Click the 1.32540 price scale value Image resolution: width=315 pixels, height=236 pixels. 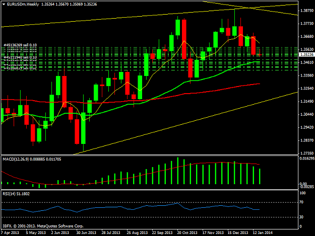(307, 89)
